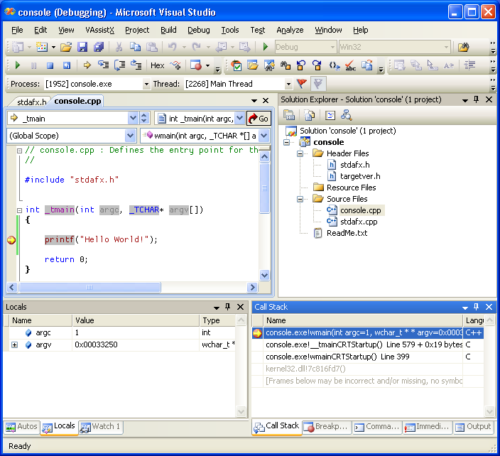The height and width of the screenshot is (456, 500).
Task: Select Resource Files folder
Action: (351, 188)
